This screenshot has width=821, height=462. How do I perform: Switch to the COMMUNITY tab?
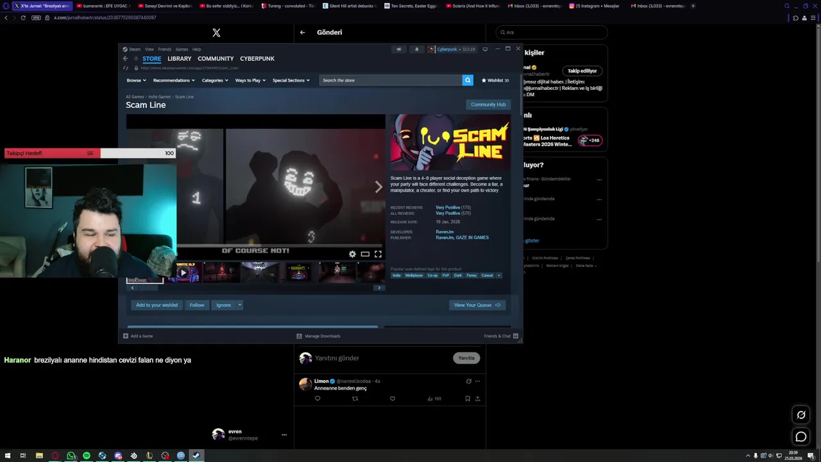tap(216, 58)
